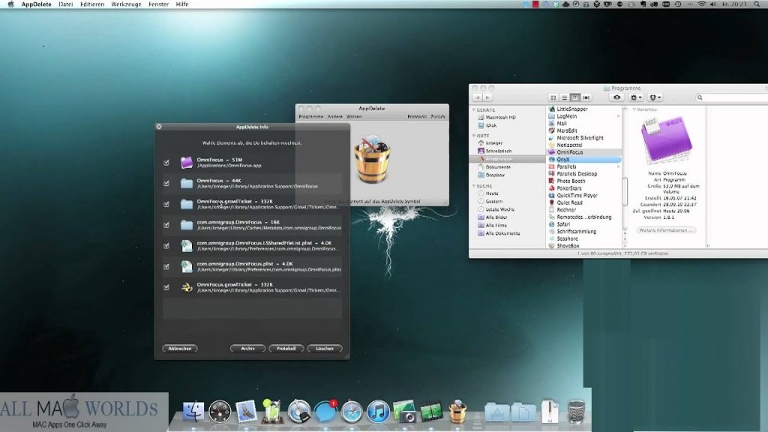This screenshot has height=432, width=768.
Task: Open the Waisen tab in AppDelete window
Action: (354, 116)
